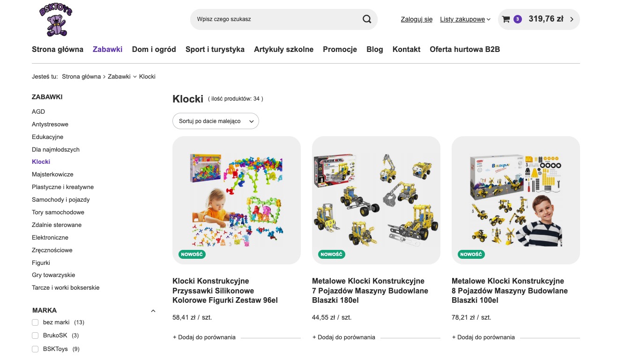Add silicone blocks to comparison
The height and width of the screenshot is (358, 640).
pos(204,337)
